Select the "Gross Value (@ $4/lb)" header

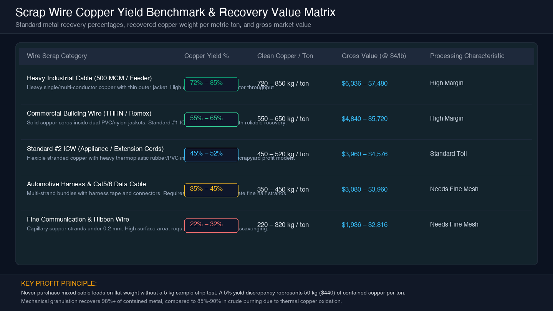click(374, 56)
